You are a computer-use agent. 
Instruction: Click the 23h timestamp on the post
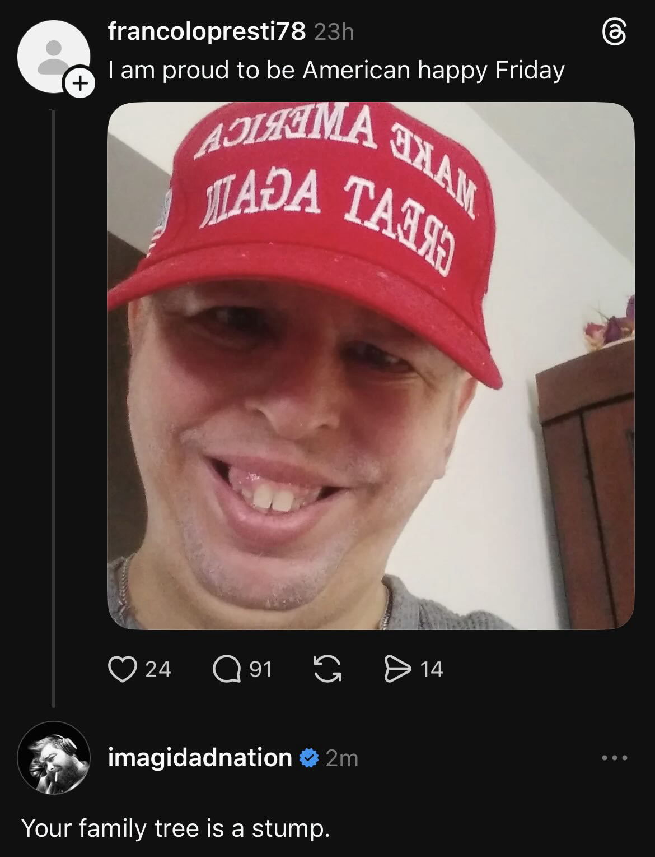(x=334, y=33)
